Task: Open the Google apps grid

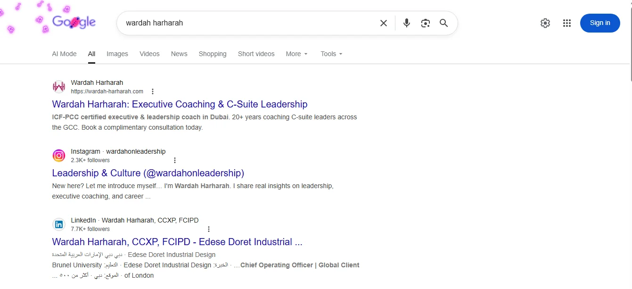Action: click(567, 23)
